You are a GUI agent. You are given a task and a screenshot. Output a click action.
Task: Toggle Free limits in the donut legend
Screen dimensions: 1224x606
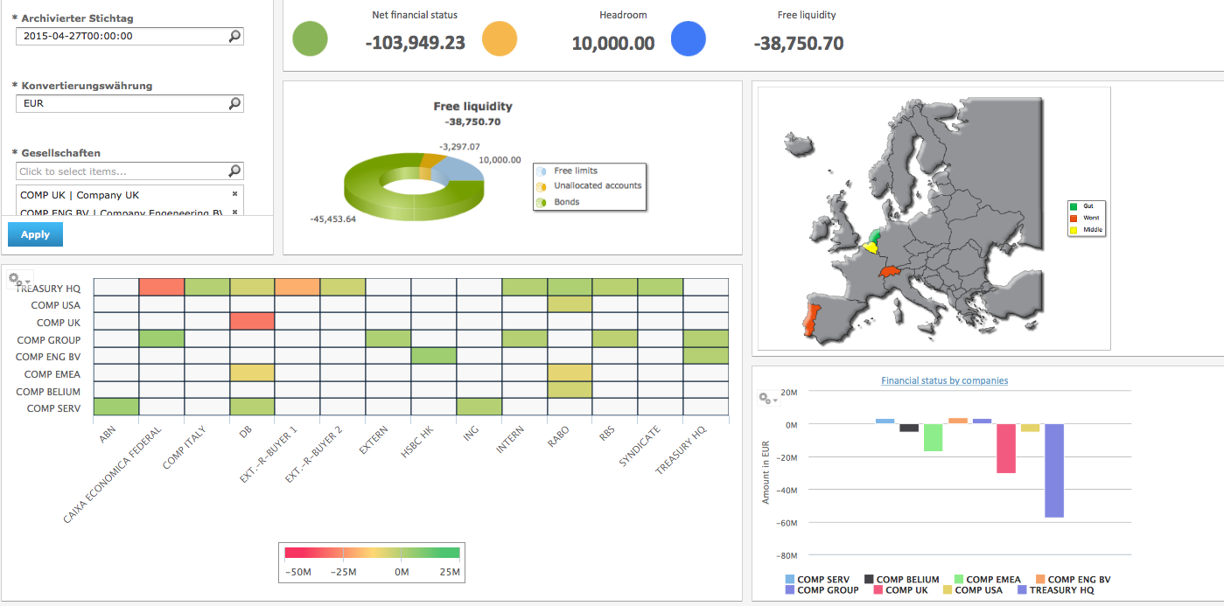[575, 171]
